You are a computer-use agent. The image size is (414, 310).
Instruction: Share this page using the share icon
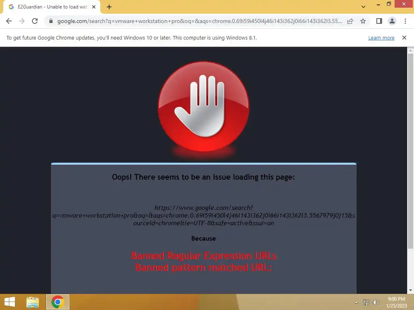pos(350,21)
